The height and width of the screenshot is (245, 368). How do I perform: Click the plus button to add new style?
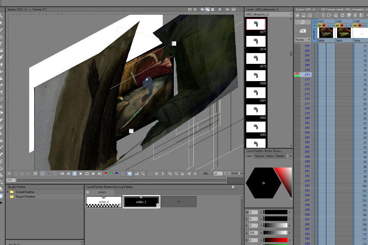(x=179, y=202)
